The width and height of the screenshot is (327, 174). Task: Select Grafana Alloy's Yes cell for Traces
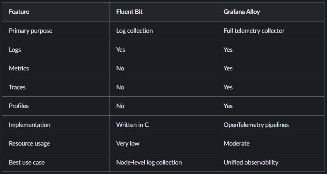tap(228, 87)
